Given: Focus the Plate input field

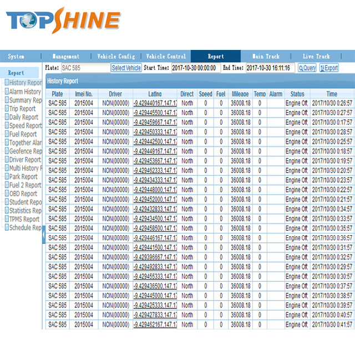Looking at the screenshot, I should tap(85, 68).
